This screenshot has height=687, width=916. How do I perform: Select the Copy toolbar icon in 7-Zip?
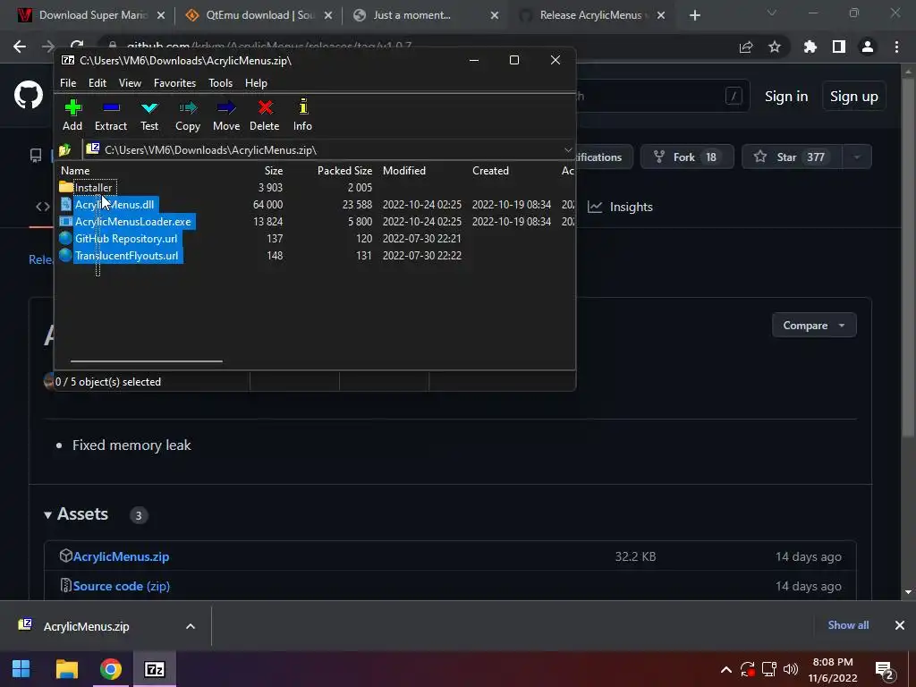(x=188, y=115)
